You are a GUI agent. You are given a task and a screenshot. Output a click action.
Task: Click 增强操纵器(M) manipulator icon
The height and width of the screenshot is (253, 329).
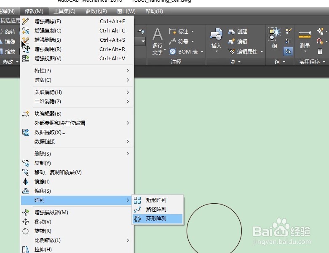pos(26,213)
